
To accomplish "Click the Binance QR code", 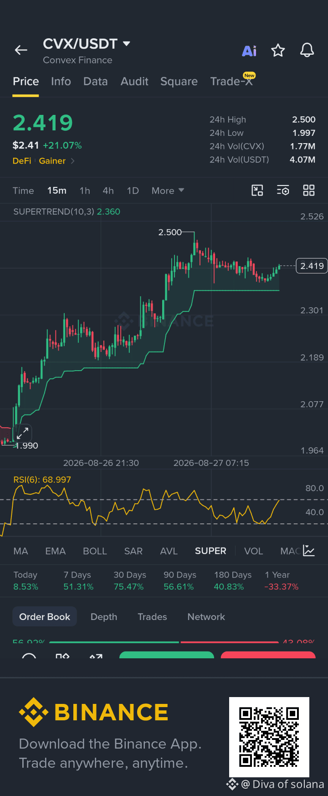I will (x=269, y=737).
